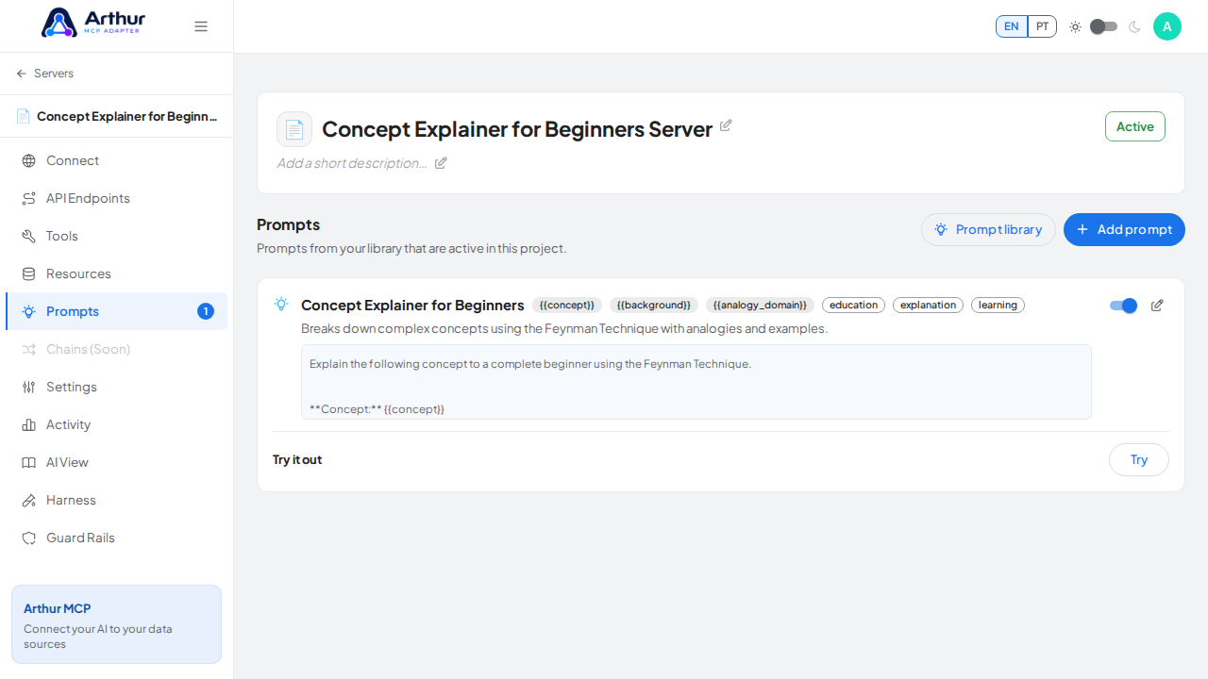
Task: Open the Guard Rails section
Action: 116,538
